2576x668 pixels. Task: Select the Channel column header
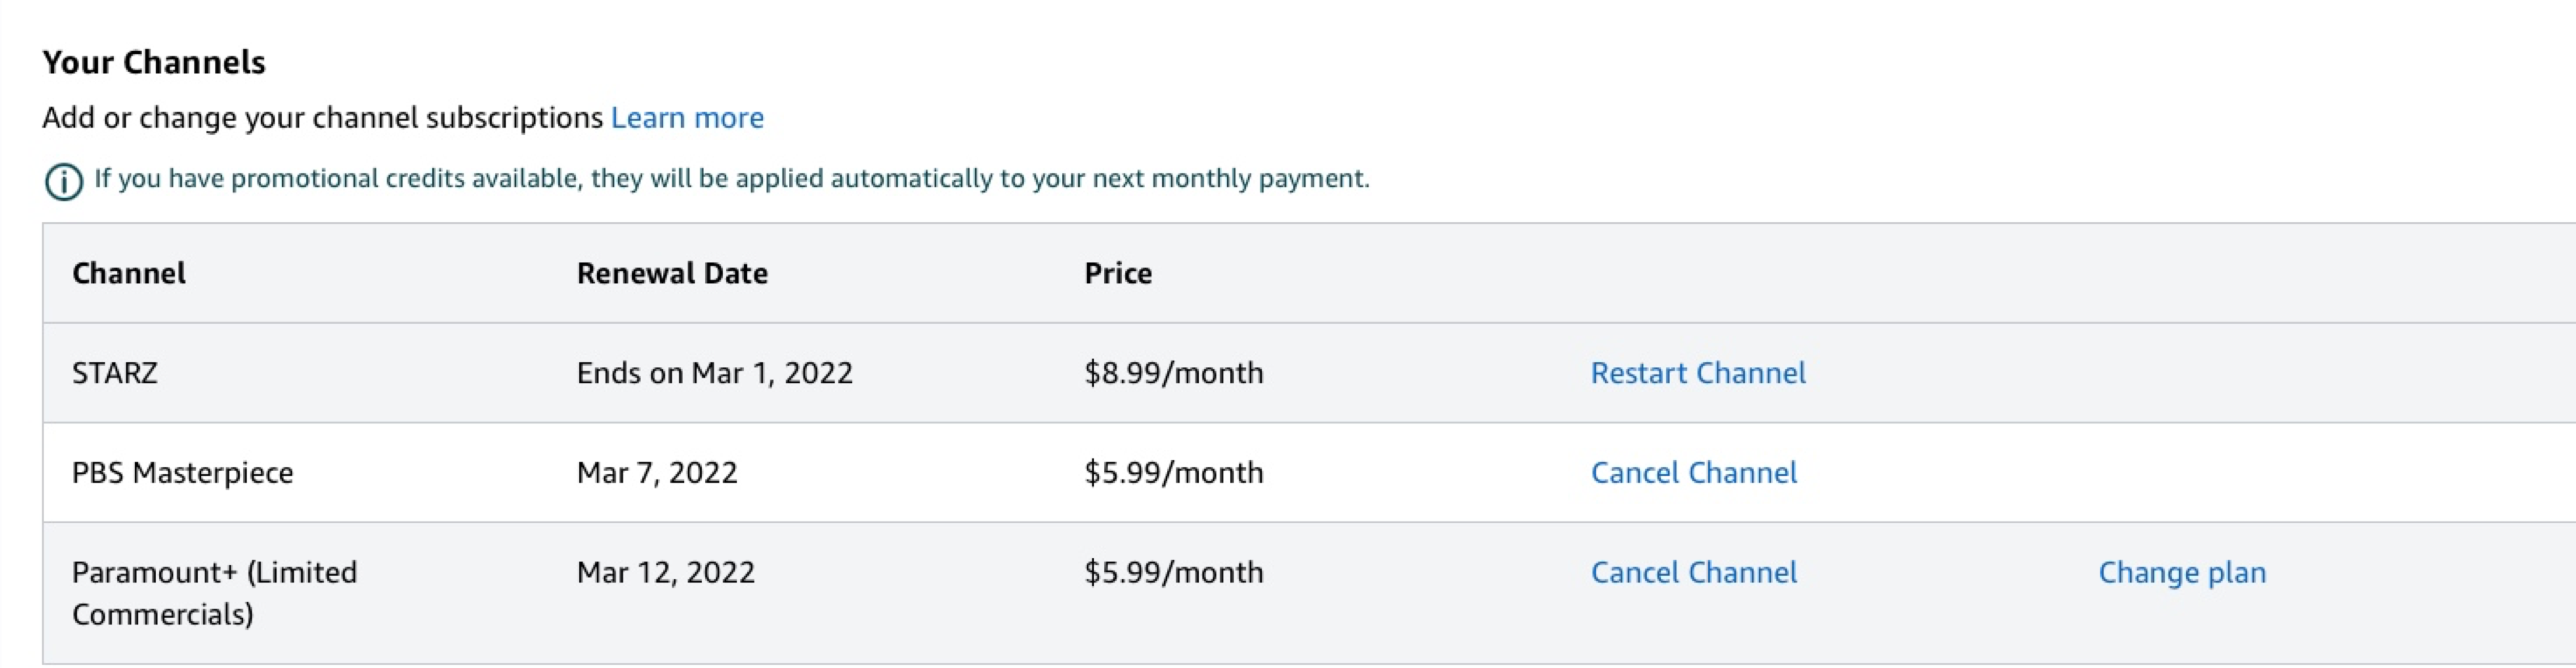pos(128,273)
